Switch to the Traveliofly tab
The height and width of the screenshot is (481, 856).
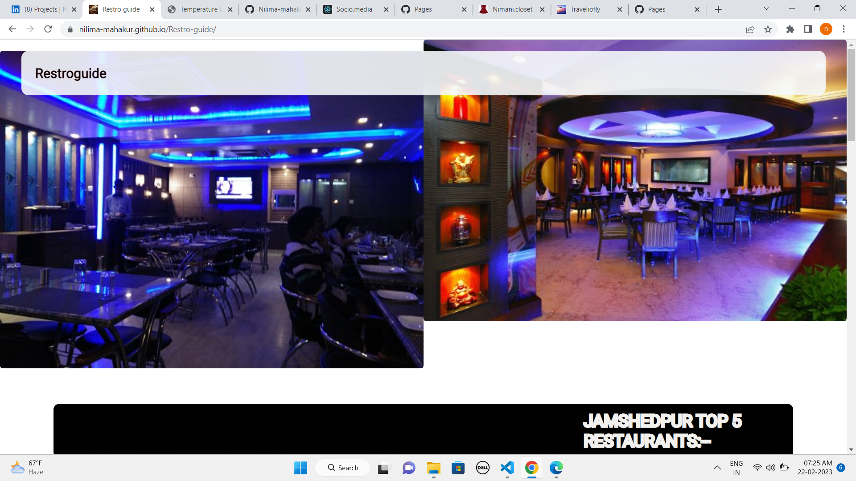point(585,9)
